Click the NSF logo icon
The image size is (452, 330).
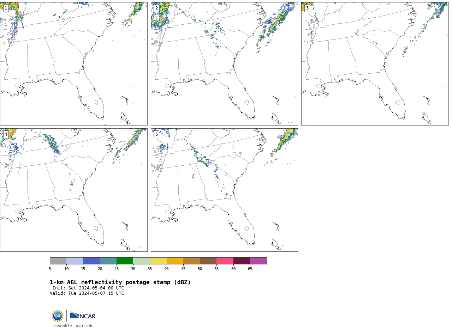(x=58, y=316)
